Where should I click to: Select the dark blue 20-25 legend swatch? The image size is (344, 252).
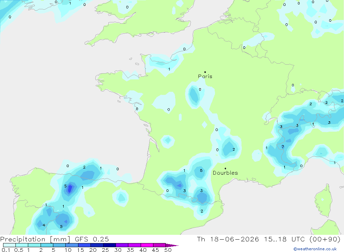[x=97, y=245]
